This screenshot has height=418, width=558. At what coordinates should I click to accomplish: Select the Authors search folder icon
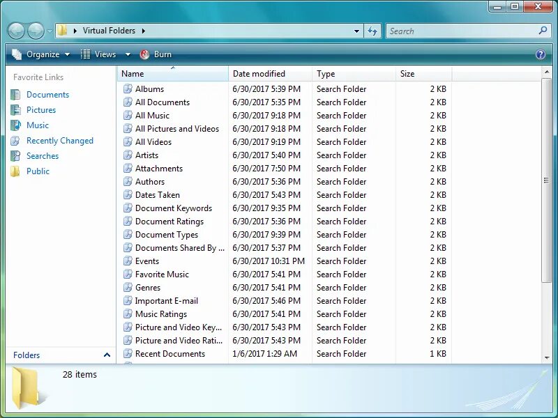[x=128, y=182]
